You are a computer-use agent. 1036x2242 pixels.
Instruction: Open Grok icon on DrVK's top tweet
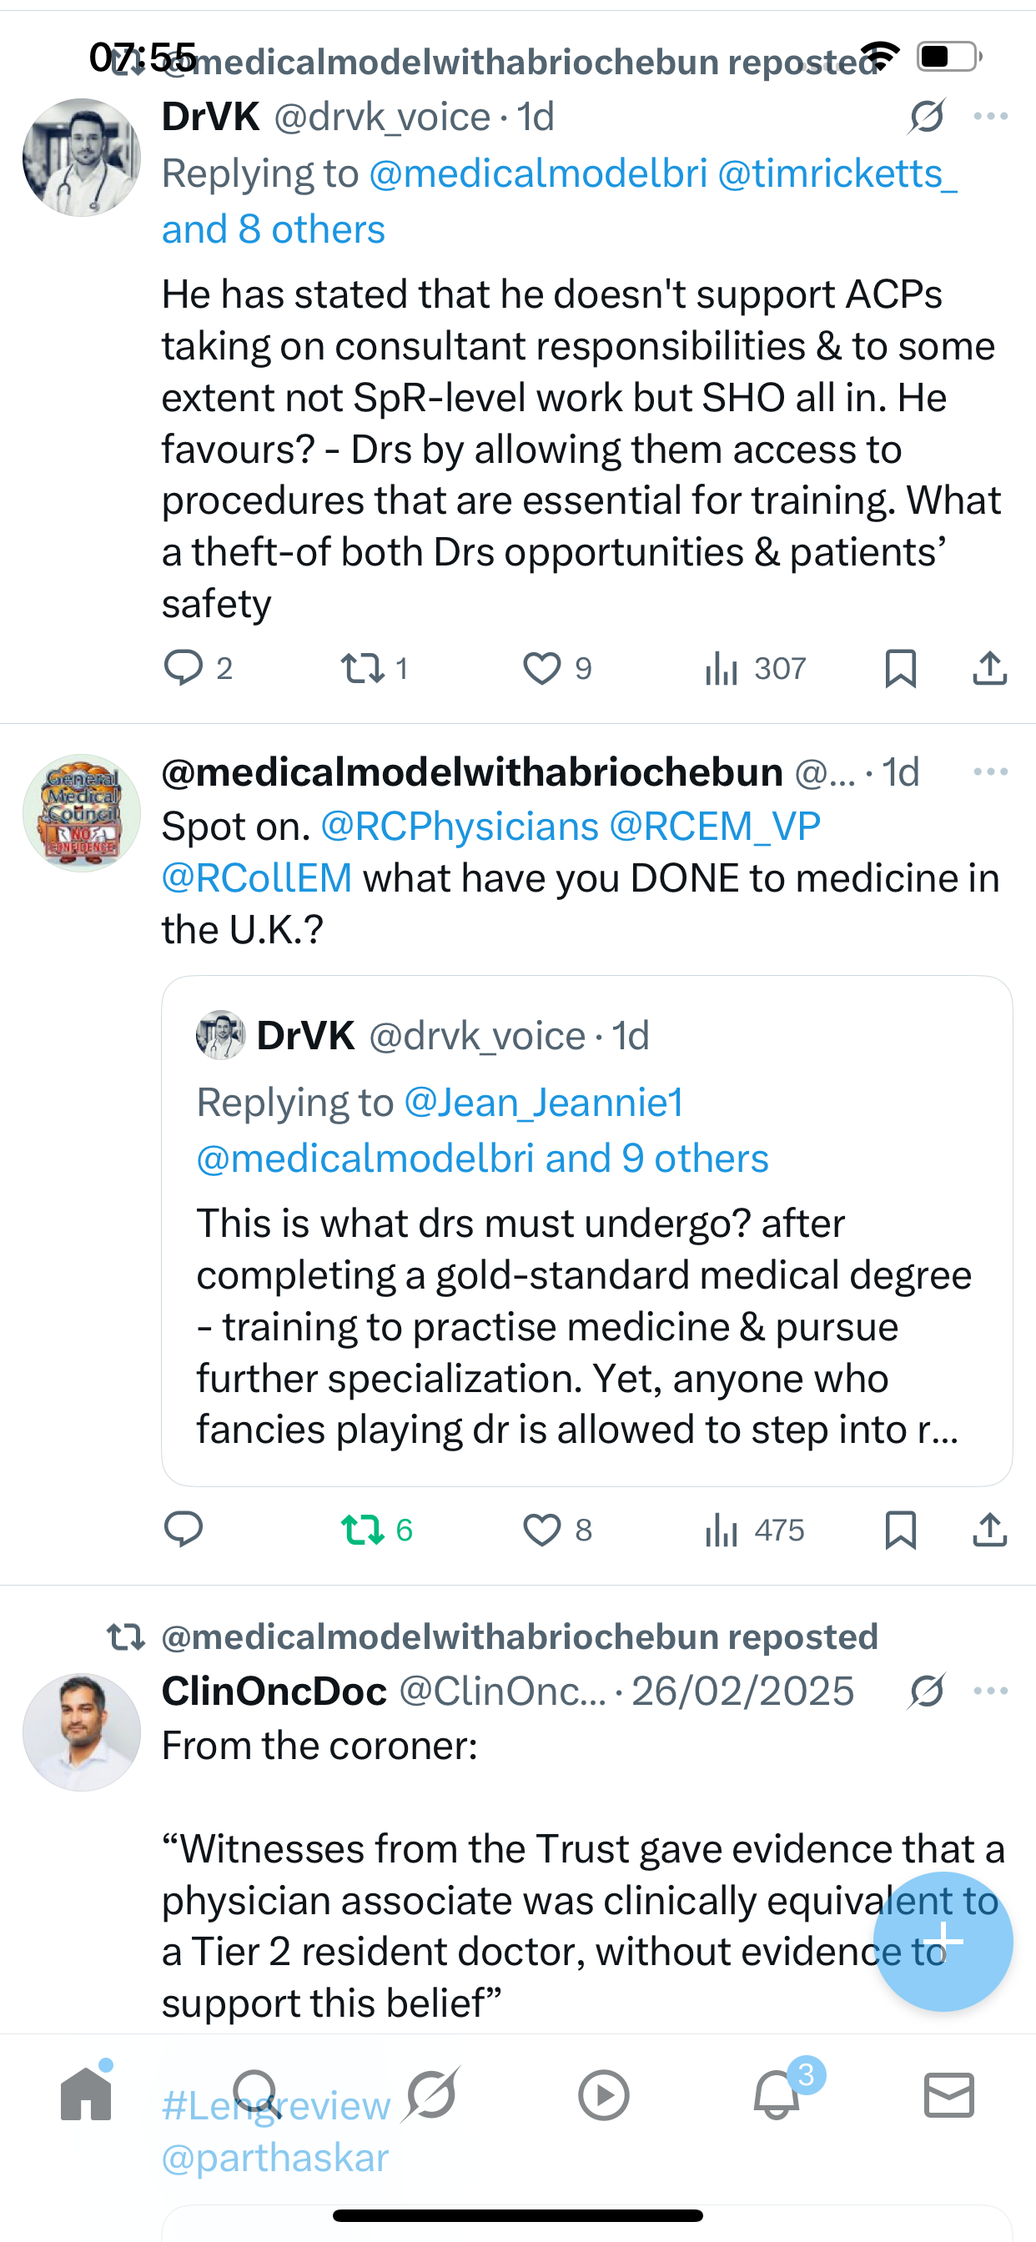[x=926, y=117]
